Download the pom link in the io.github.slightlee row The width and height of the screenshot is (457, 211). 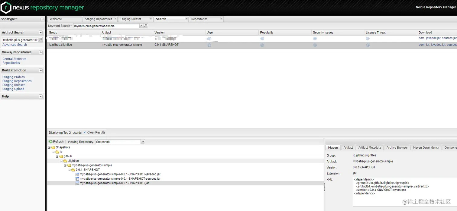(x=421, y=45)
